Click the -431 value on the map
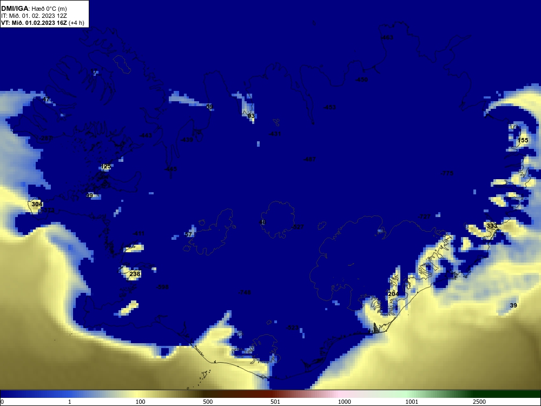Screen dimensions: 541x406 pyautogui.click(x=275, y=134)
